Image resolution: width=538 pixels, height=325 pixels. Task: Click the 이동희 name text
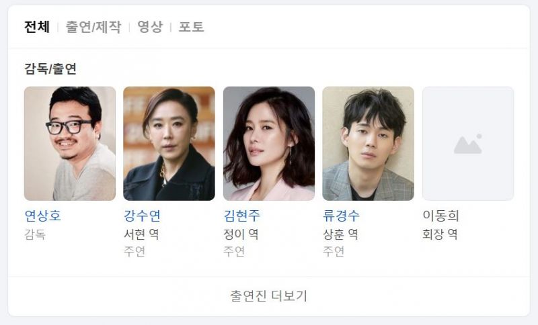pos(441,216)
